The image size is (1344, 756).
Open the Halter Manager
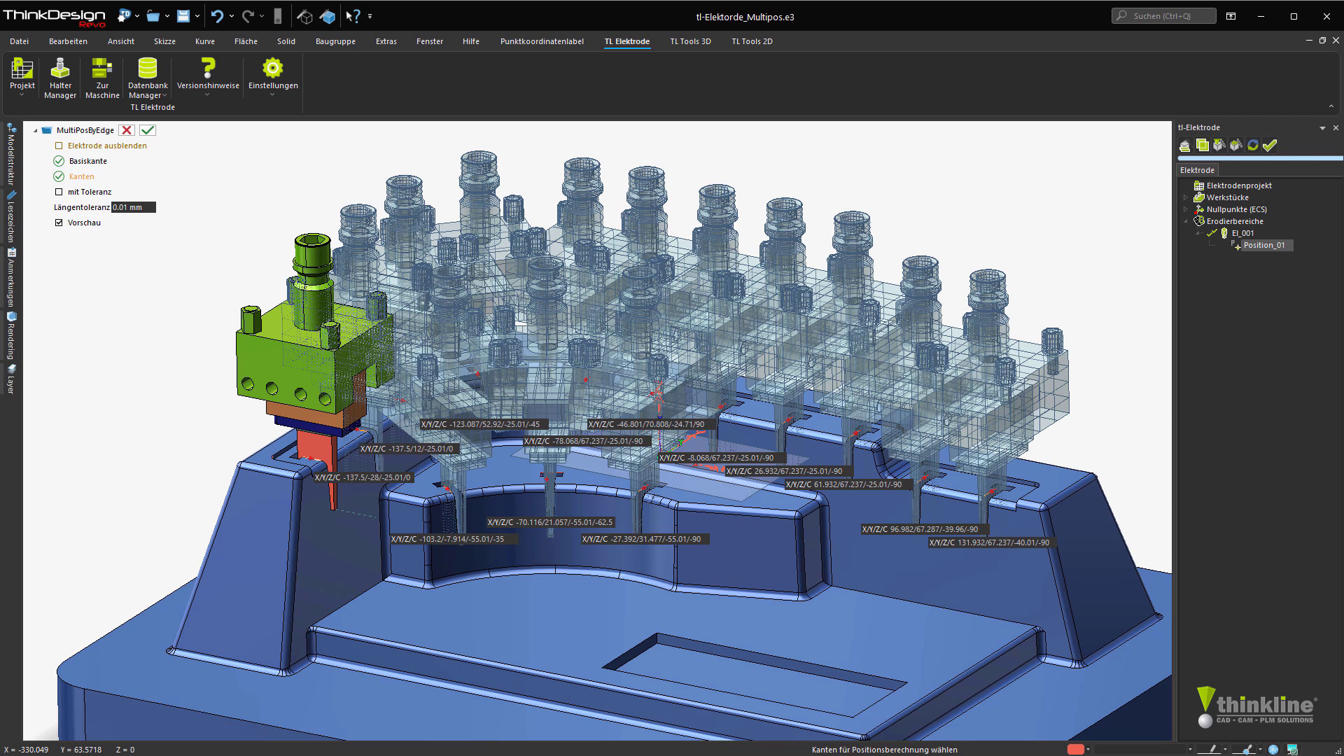pyautogui.click(x=60, y=78)
